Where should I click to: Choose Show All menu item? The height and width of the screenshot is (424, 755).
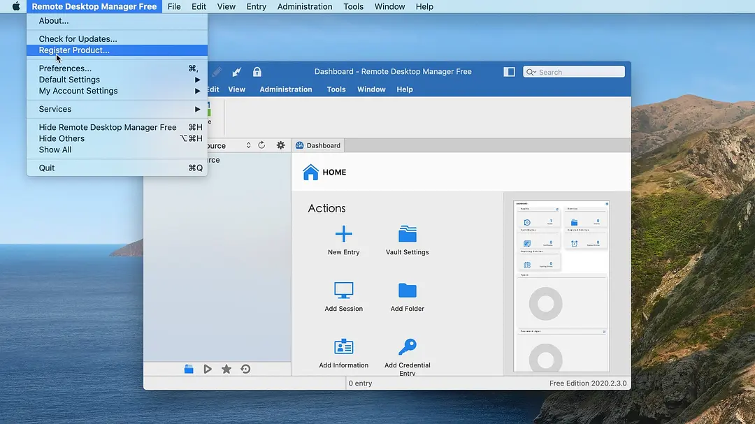117,149
